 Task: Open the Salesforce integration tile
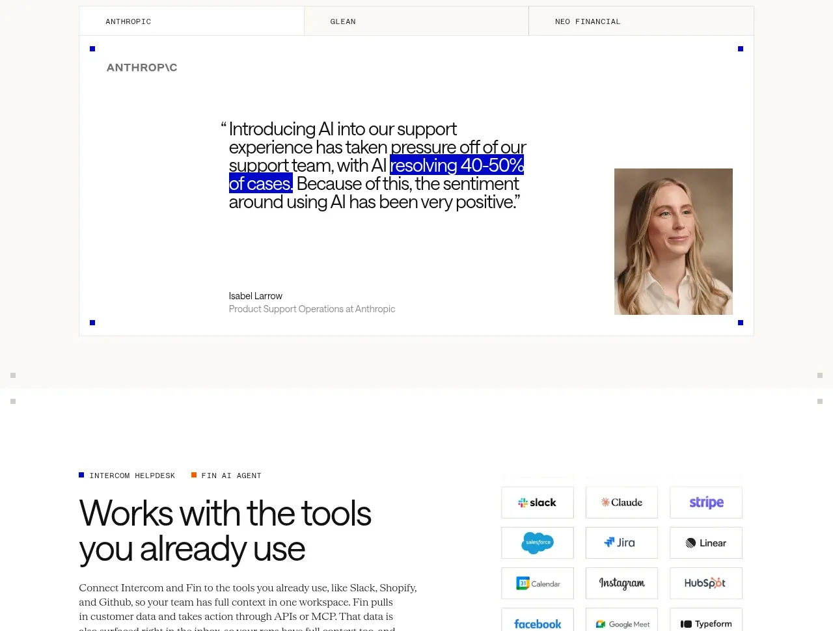pos(538,543)
